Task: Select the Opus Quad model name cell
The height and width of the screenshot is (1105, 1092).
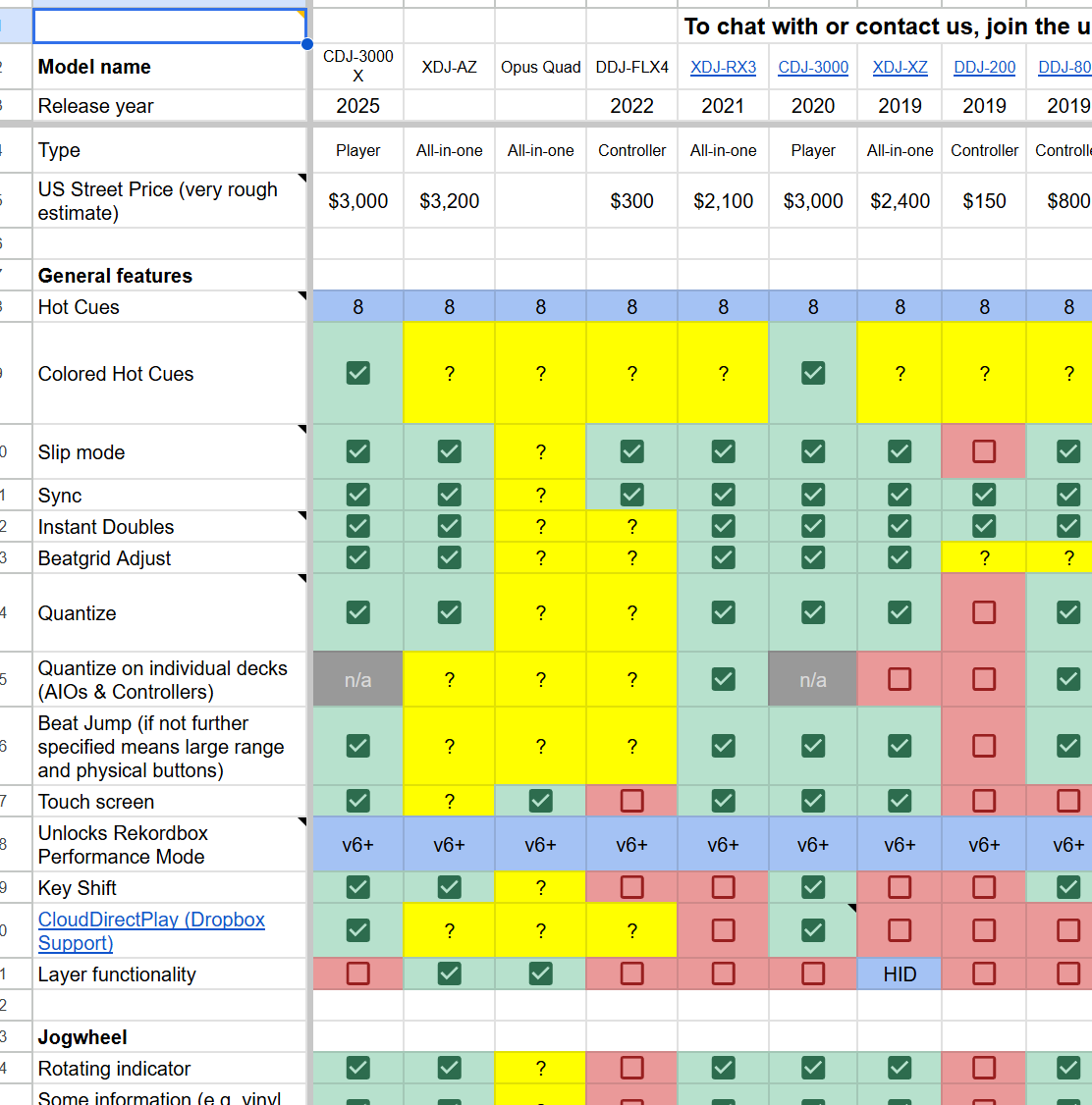Action: [541, 67]
